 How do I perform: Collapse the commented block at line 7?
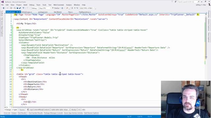click(13, 28)
